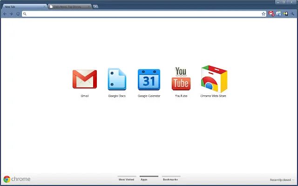Switch to the Top Stories tab
This screenshot has height=186, width=298.
[x=69, y=7]
